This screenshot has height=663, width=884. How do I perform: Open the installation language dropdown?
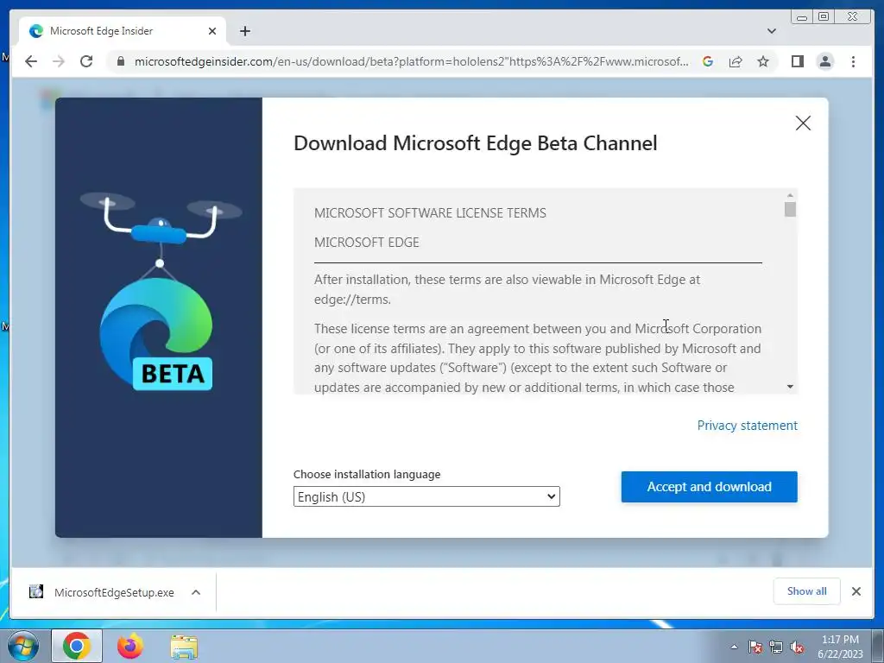pyautogui.click(x=426, y=496)
